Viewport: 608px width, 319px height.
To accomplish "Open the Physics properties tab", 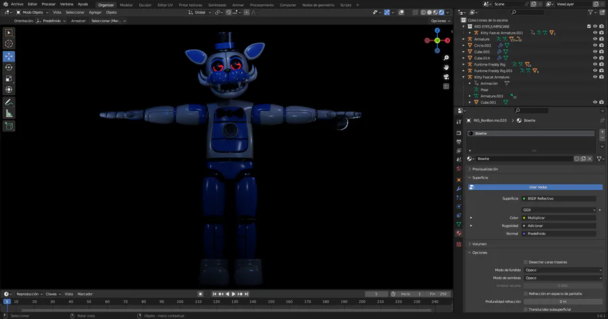I will click(x=459, y=206).
